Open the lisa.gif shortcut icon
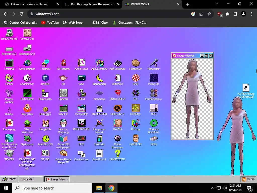The image size is (257, 193). pyautogui.click(x=246, y=91)
